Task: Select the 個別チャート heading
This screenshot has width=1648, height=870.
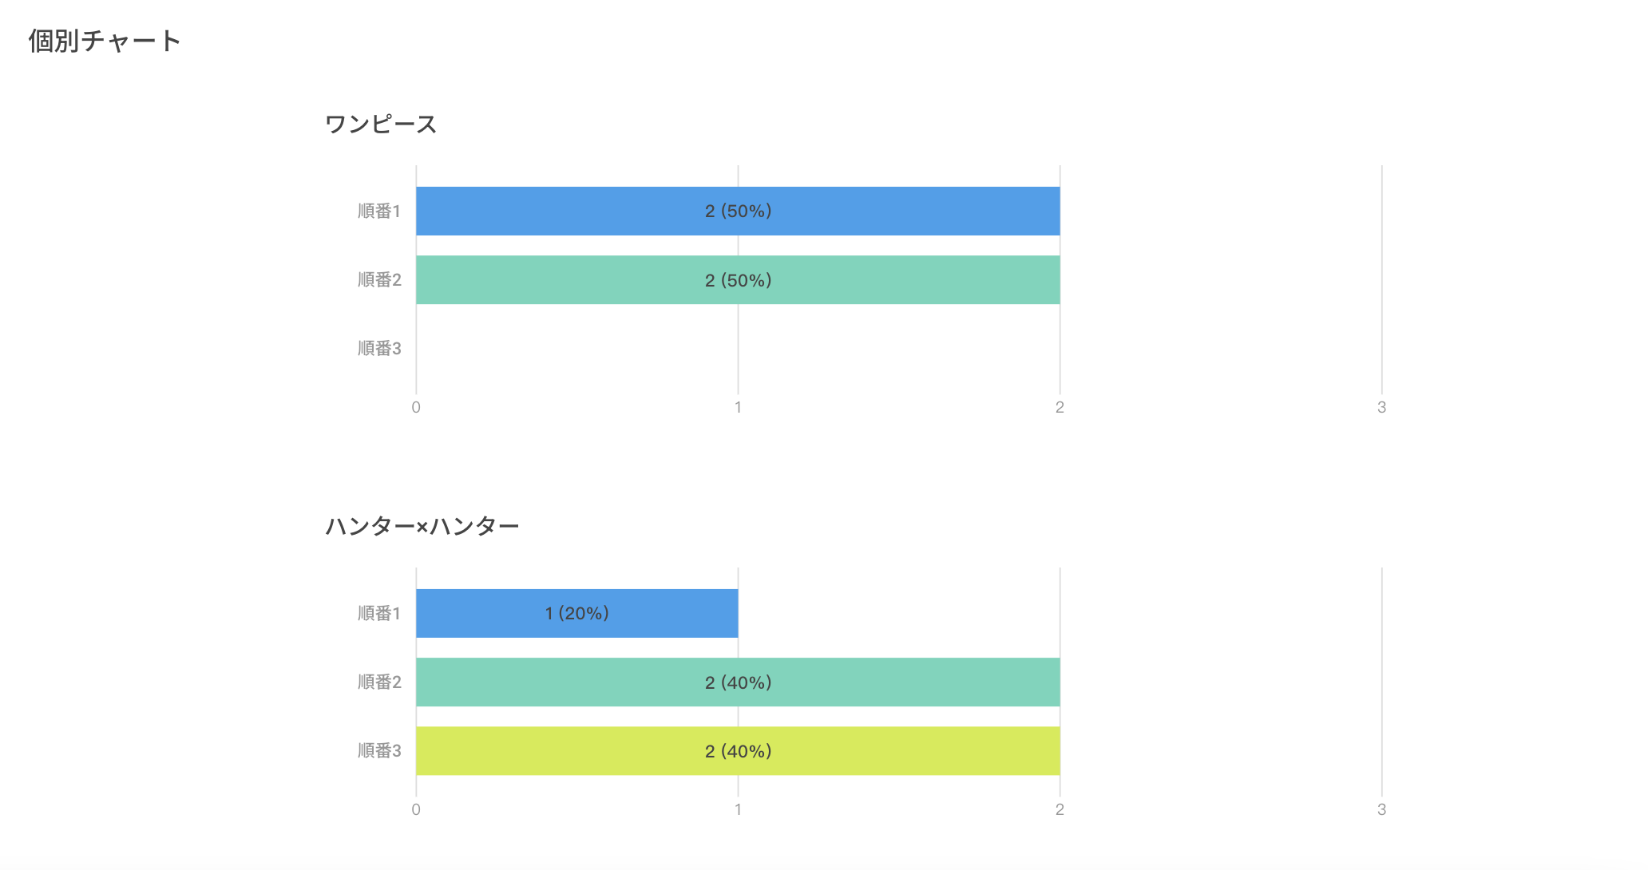Action: click(x=105, y=41)
